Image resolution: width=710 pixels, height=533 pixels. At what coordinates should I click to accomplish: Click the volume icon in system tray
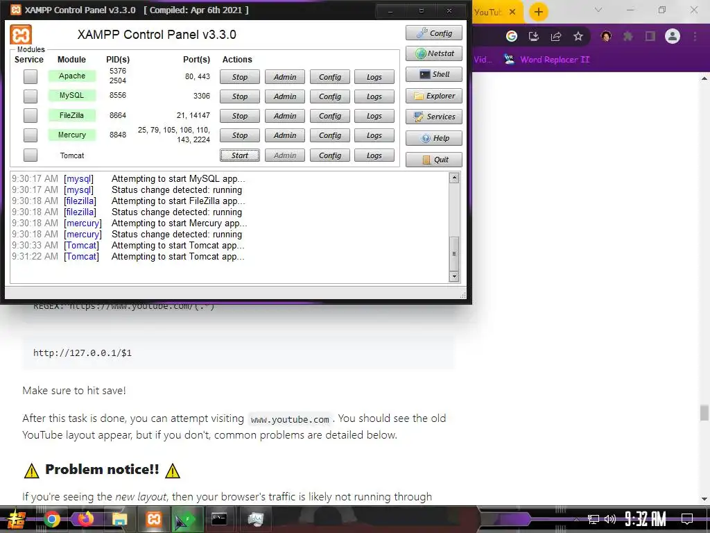(610, 519)
